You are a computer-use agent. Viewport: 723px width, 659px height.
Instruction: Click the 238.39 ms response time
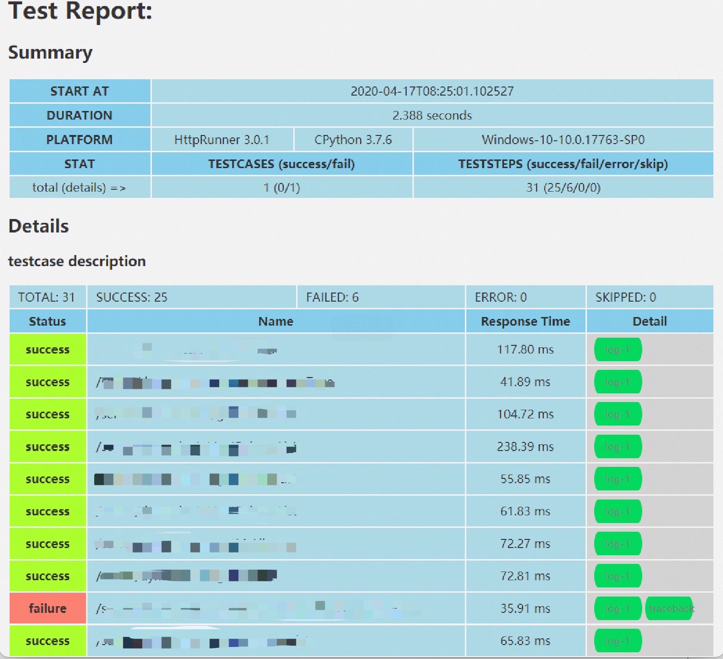pyautogui.click(x=525, y=447)
